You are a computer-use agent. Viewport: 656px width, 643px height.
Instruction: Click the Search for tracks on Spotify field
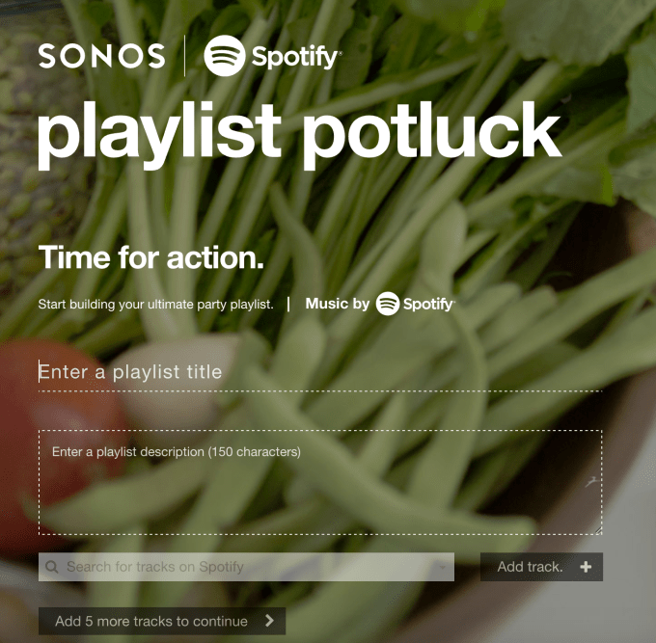tap(246, 567)
